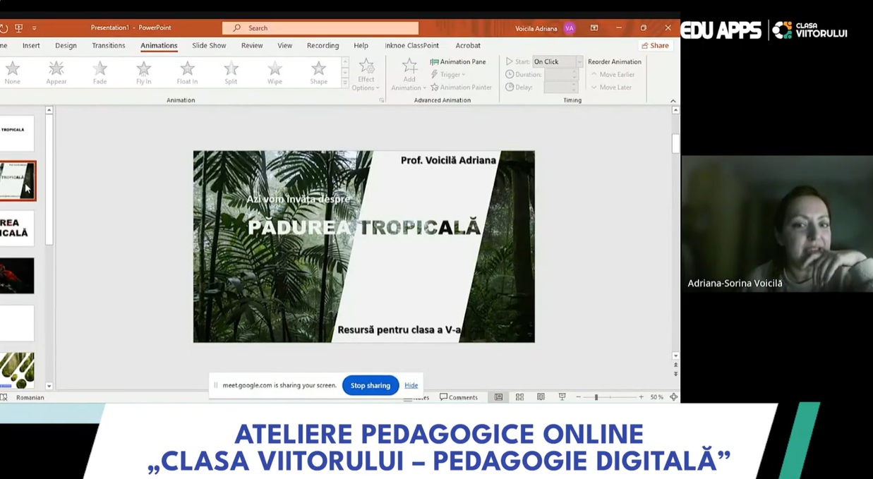The image size is (873, 479).
Task: Apply the Fly In animation effect
Action: coord(143,73)
